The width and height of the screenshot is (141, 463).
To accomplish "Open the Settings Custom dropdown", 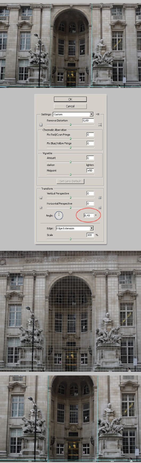I will 73,114.
